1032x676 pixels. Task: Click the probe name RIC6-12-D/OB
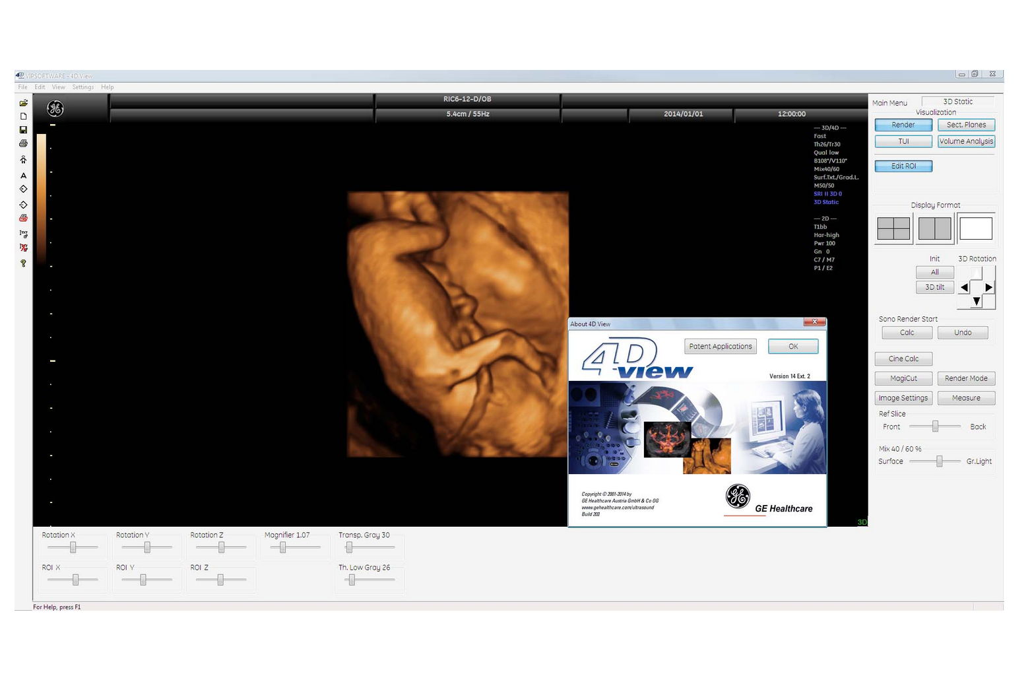467,99
